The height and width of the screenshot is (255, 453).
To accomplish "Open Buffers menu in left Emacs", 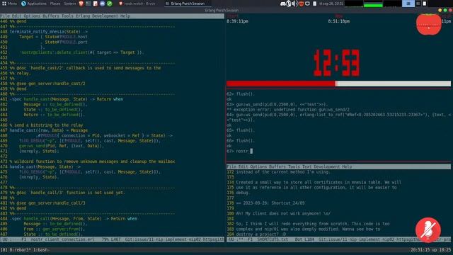I will [50, 16].
